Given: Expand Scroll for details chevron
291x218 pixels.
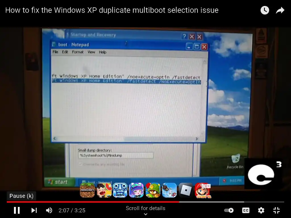Looking at the screenshot, I should 146,214.
